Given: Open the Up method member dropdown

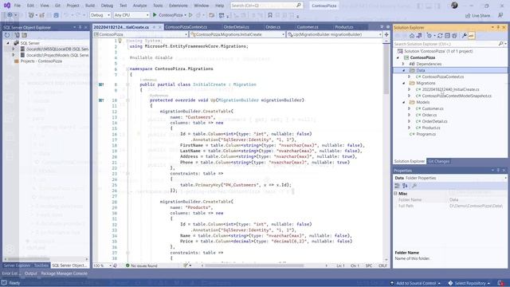Looking at the screenshot, I should 335,34.
